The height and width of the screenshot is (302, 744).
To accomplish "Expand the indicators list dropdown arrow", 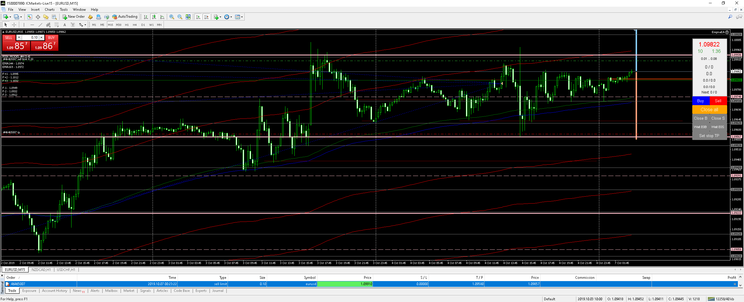I will pyautogui.click(x=220, y=17).
